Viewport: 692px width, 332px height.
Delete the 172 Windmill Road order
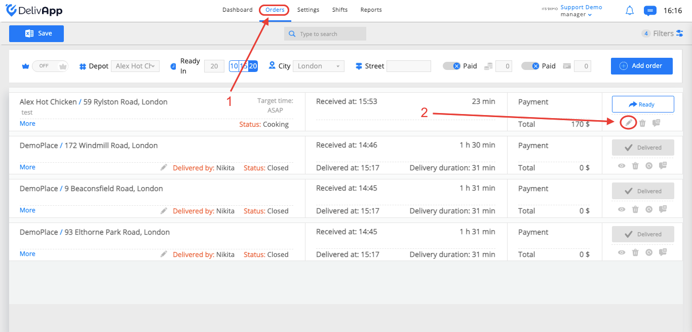(x=635, y=166)
